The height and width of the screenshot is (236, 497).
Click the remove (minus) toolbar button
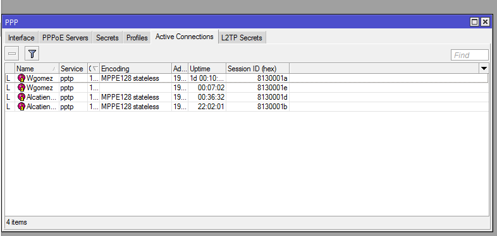12,54
